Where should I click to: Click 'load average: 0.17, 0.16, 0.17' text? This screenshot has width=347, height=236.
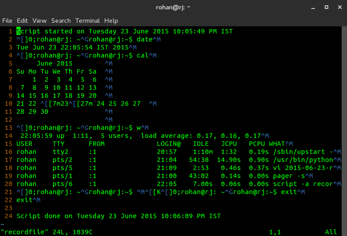tap(201, 136)
